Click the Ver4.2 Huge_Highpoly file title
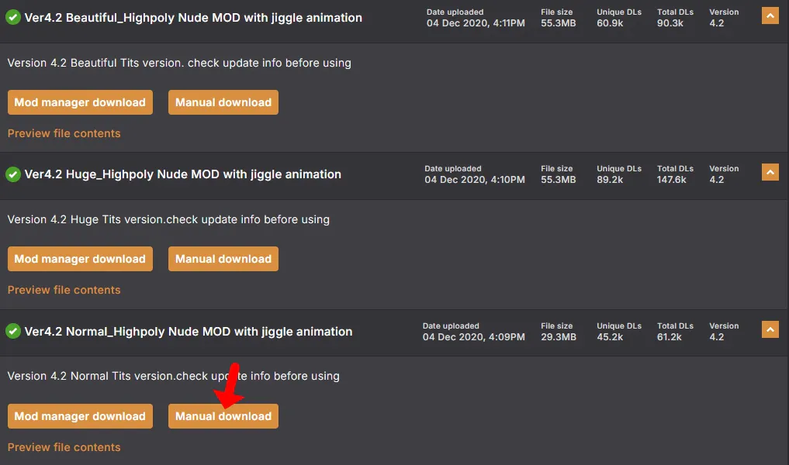789x465 pixels. coord(182,174)
